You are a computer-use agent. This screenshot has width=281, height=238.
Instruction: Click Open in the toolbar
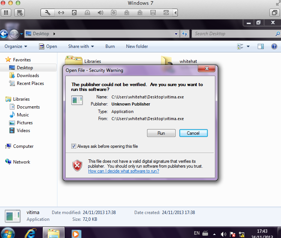click(48, 46)
